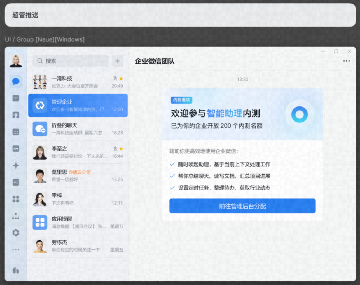
Task: Open the chat named 李至之
Action: point(59,149)
